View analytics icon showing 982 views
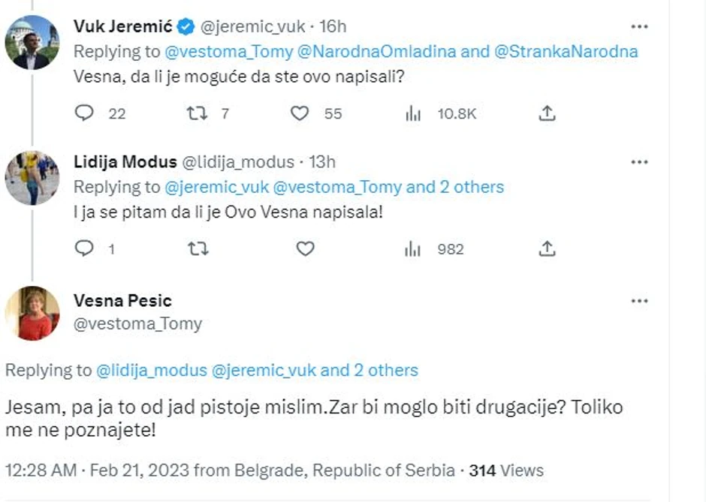The width and height of the screenshot is (706, 502). pos(413,248)
